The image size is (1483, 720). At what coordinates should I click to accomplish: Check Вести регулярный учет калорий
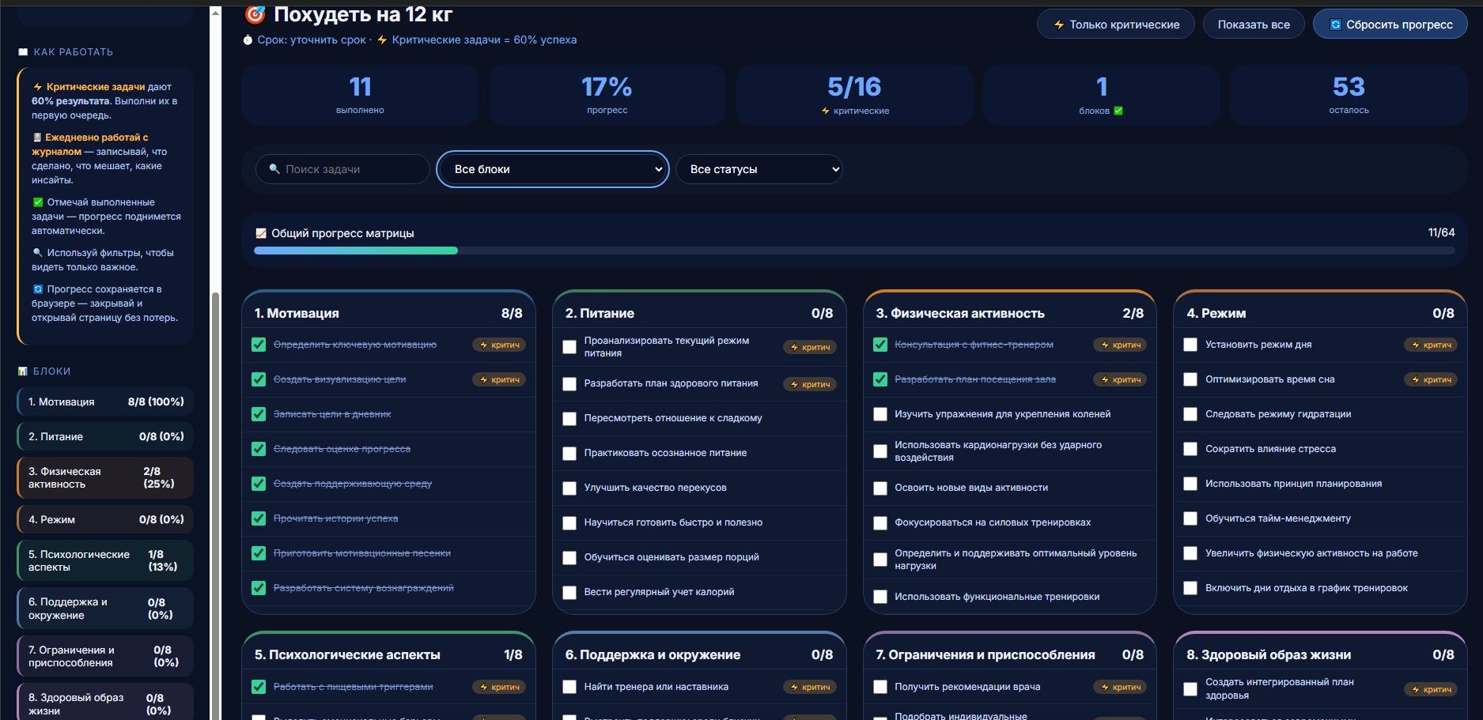pos(569,593)
